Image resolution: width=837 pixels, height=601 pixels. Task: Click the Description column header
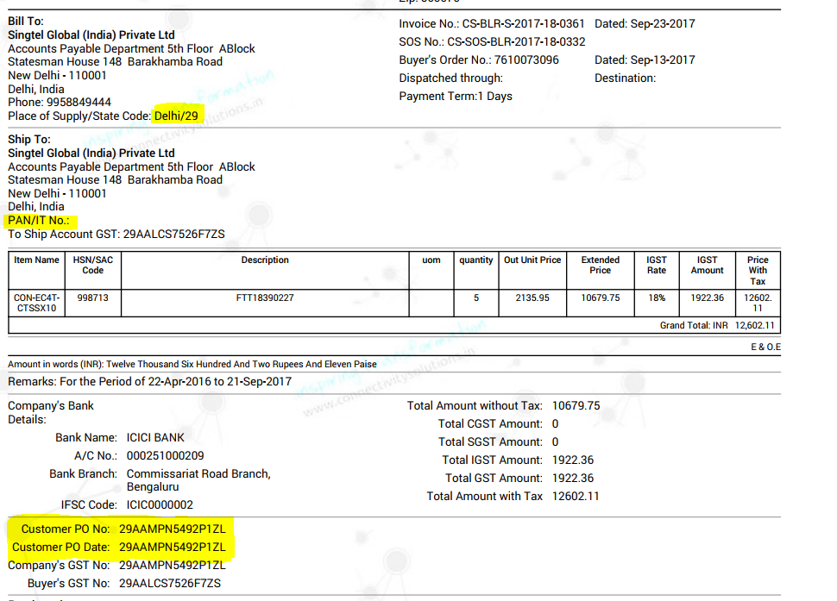coord(265,260)
